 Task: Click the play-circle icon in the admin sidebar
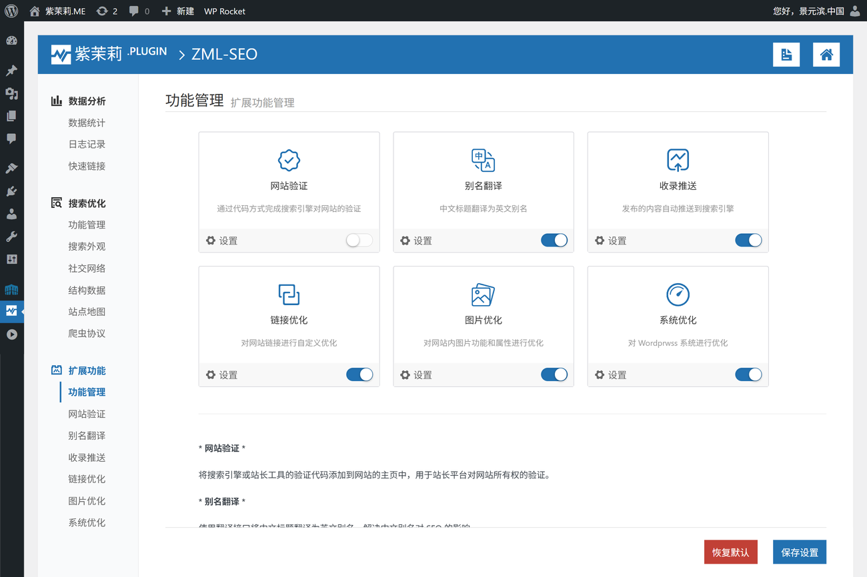(x=11, y=334)
